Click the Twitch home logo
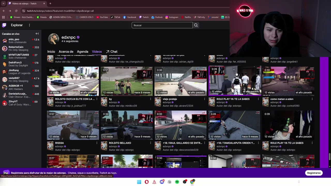Viewport: 331px width, 186px height. point(4,25)
